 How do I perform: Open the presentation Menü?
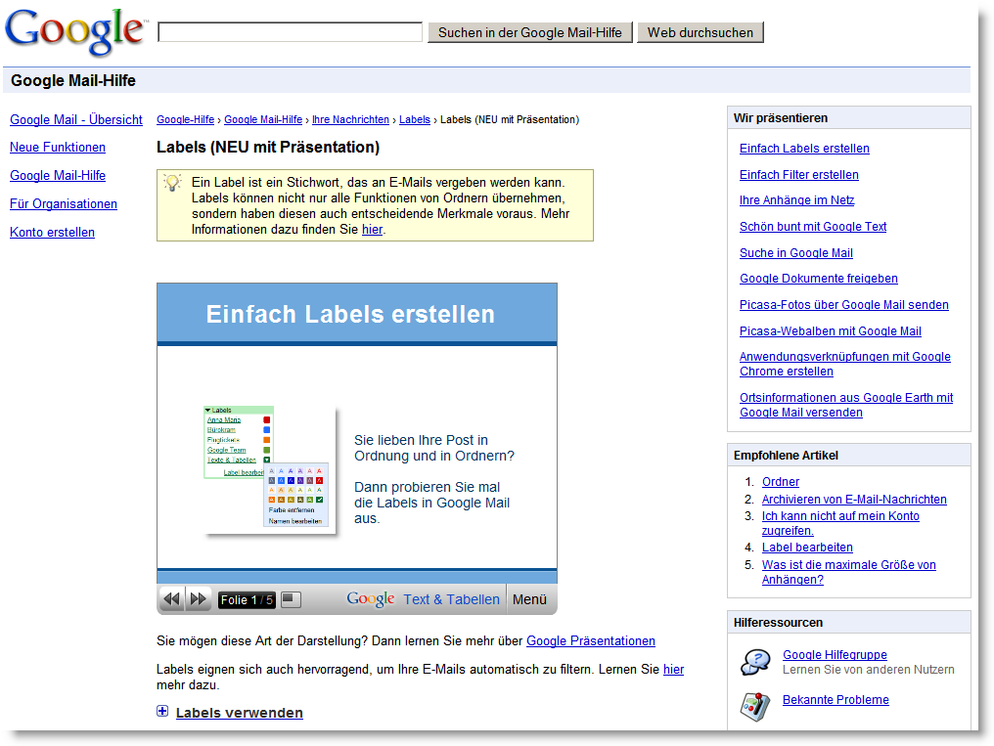click(x=529, y=599)
